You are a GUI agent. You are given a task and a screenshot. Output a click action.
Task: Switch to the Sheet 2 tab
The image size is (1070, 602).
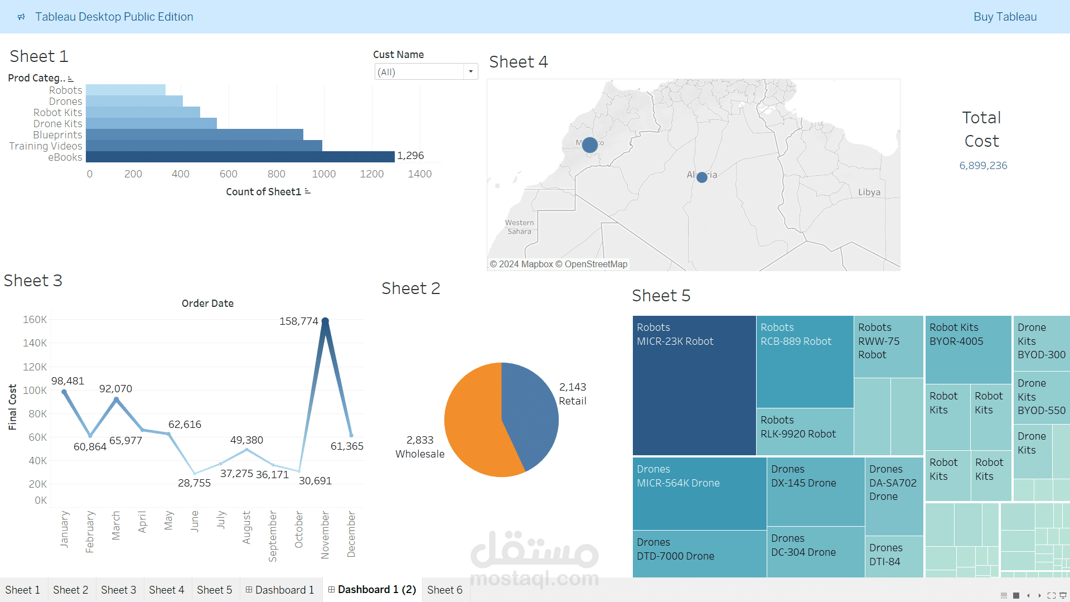tap(71, 590)
